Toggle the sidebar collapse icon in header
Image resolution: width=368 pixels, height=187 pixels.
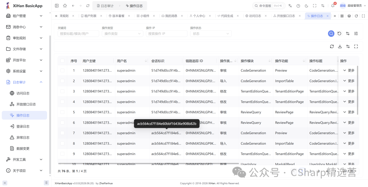pos(57,6)
